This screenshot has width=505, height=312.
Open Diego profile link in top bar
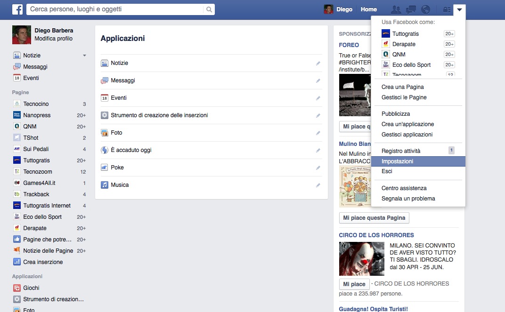[x=338, y=9]
